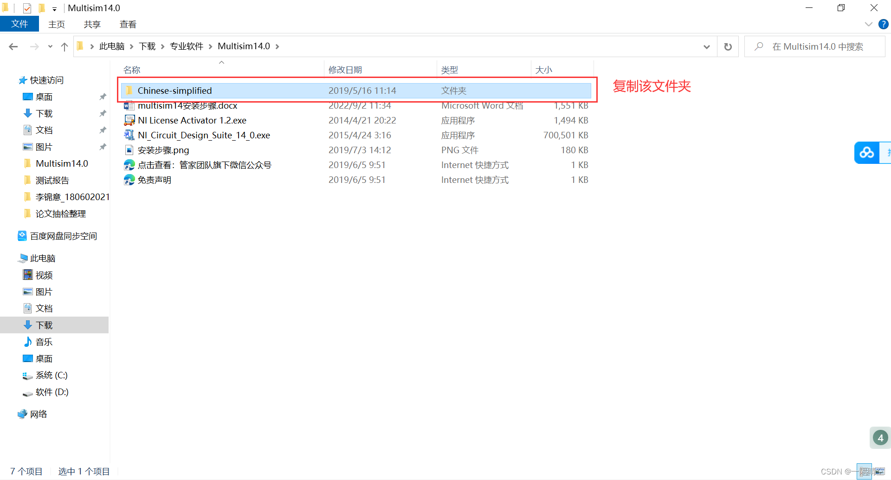Click Multisim14.0 in the breadcrumb path
Viewport: 891px width, 480px height.
click(244, 46)
